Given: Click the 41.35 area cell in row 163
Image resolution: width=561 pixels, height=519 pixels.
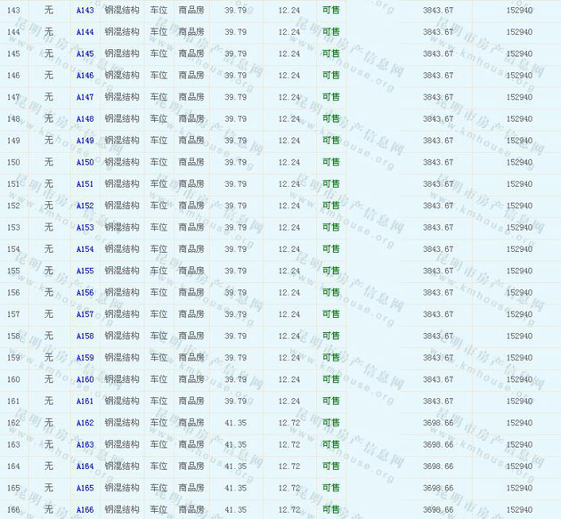Looking at the screenshot, I should (x=235, y=445).
